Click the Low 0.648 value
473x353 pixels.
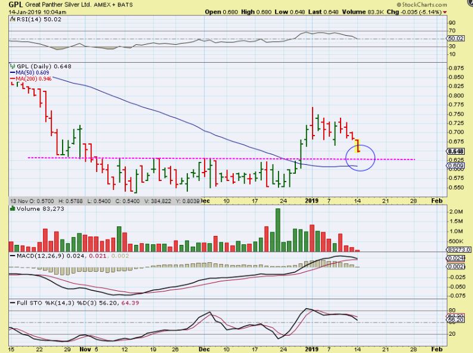pos(290,12)
